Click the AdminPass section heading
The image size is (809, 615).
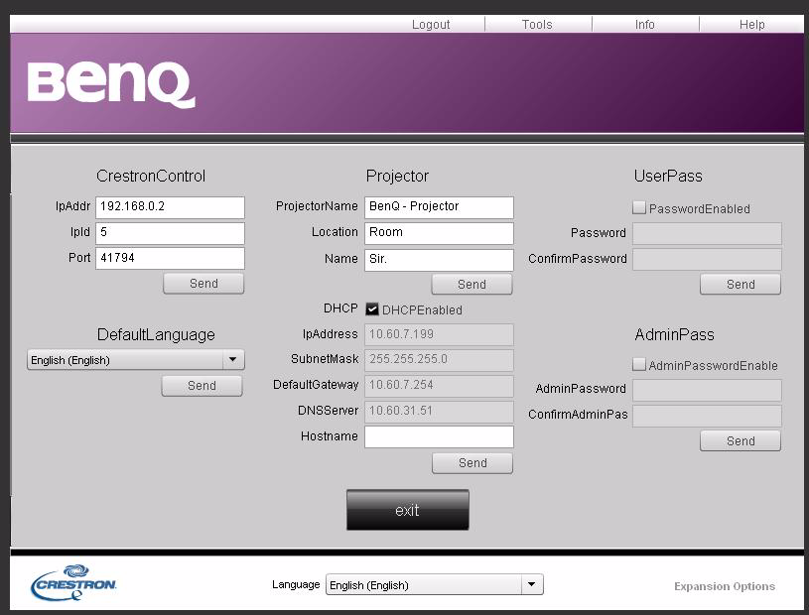(x=674, y=335)
